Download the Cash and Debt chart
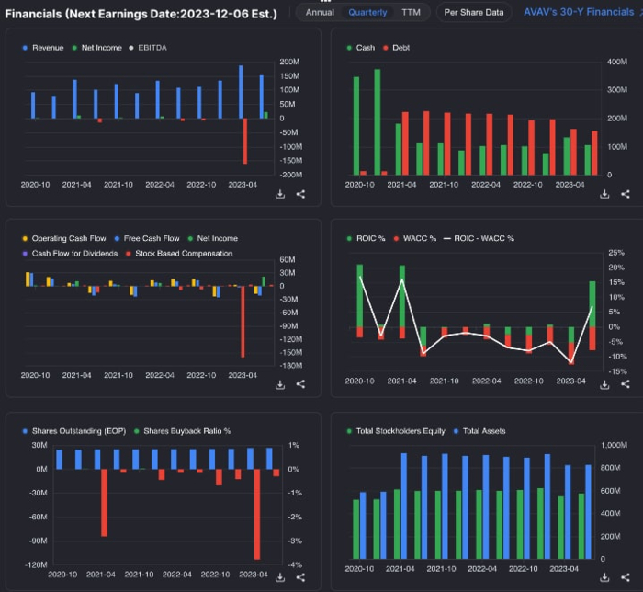The image size is (643, 592). pos(604,195)
